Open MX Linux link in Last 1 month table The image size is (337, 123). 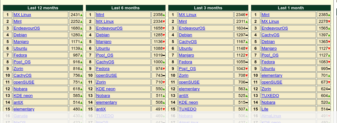coord(270,22)
